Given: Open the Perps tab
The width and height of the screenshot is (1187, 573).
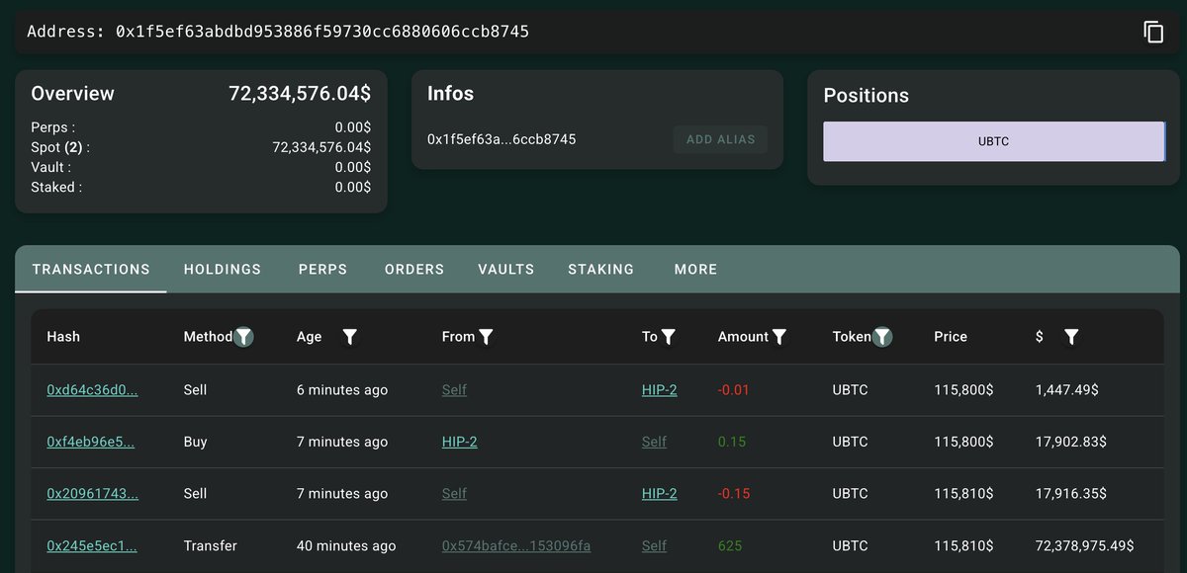Looking at the screenshot, I should click(322, 269).
